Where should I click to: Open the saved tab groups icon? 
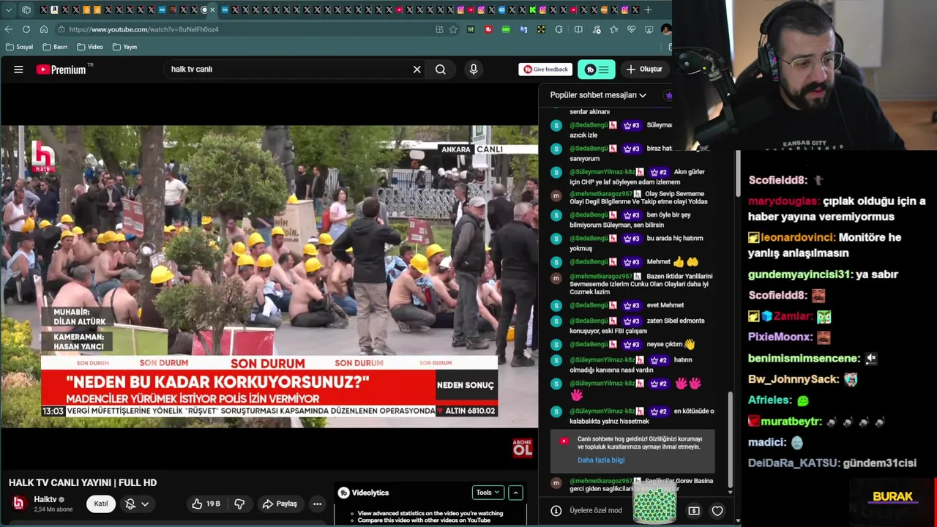[27, 10]
